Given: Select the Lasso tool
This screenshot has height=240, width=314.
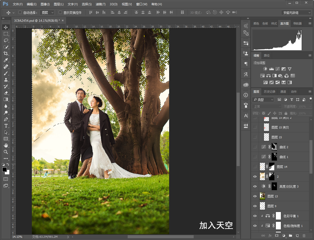Looking at the screenshot, I should pyautogui.click(x=6, y=40).
